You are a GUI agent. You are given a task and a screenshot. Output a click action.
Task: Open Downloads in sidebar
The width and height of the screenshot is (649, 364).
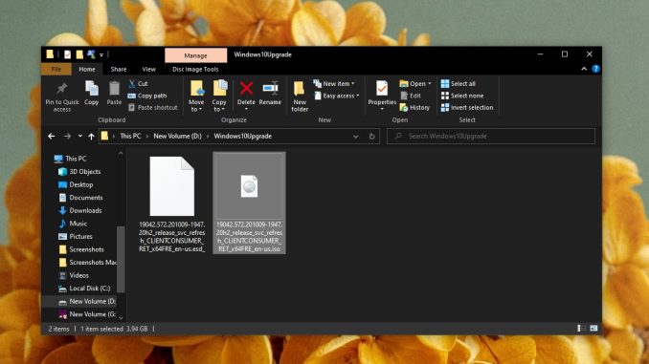pyautogui.click(x=80, y=211)
